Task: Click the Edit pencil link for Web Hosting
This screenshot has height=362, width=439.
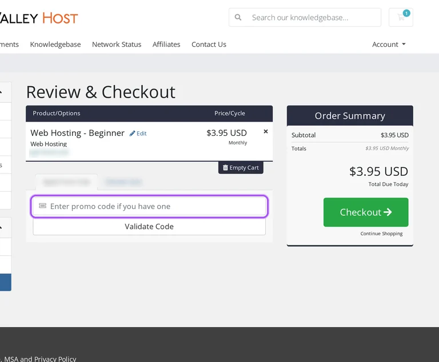Action: [138, 134]
